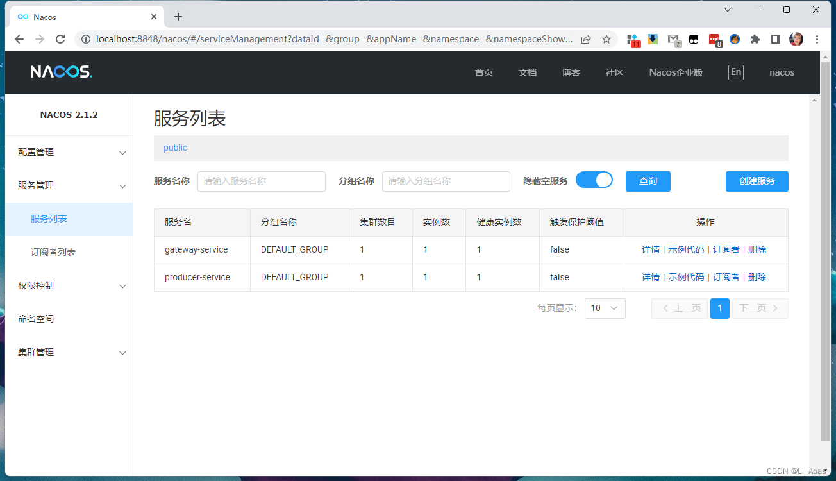
Task: Open 详情 for gateway-service
Action: coord(651,249)
